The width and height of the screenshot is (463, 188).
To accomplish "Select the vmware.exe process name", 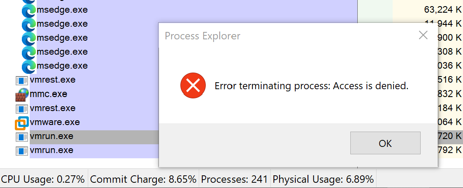I will (55, 122).
